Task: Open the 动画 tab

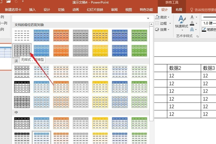Action: coord(76,10)
